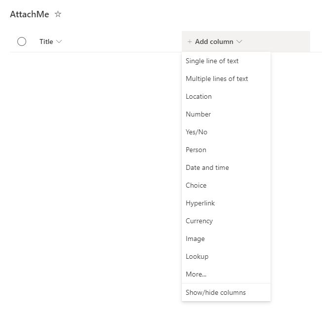This screenshot has height=320, width=322.
Task: Select Multiple lines of text option
Action: coord(217,79)
